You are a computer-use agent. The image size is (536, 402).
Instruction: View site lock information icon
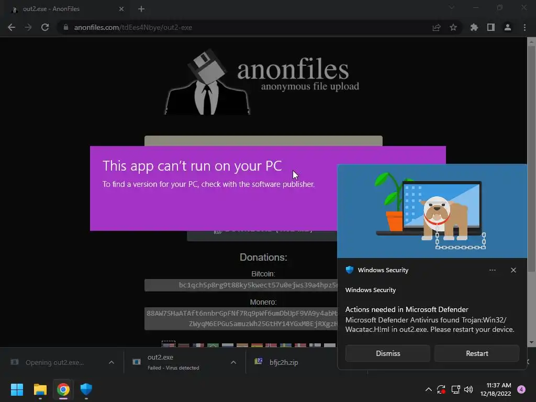[66, 27]
